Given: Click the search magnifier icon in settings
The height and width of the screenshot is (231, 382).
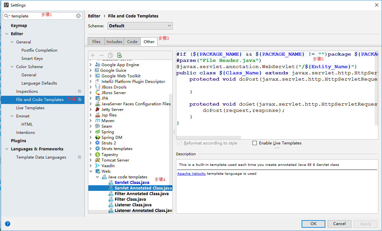Looking at the screenshot, I should tap(7, 16).
